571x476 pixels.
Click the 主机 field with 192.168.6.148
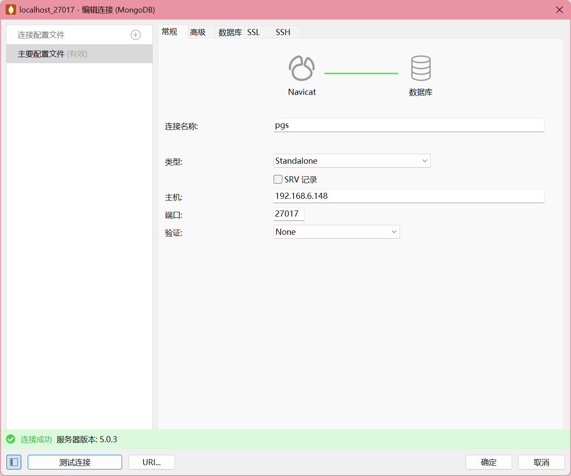coord(409,196)
